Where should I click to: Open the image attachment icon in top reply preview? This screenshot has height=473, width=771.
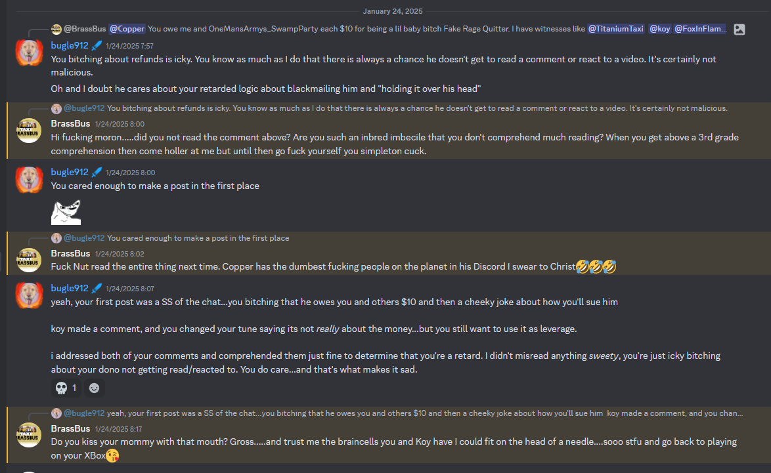(739, 29)
